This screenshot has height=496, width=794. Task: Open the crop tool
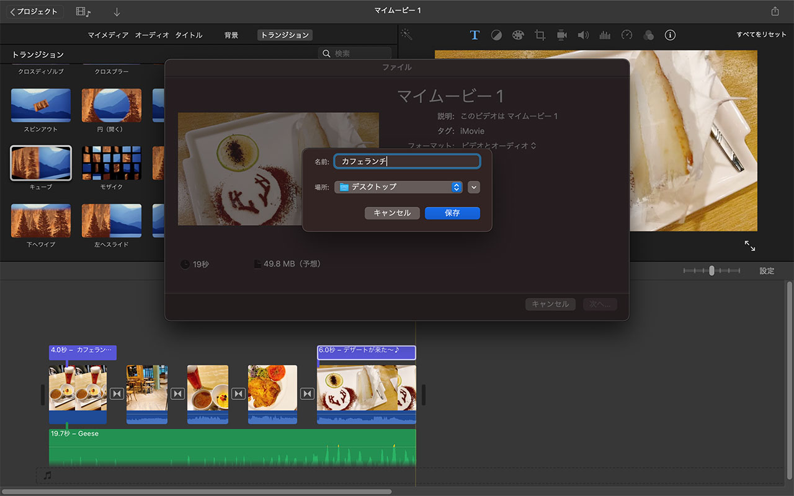tap(540, 35)
